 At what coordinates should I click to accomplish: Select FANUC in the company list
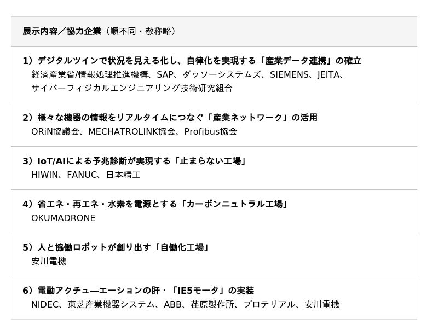tap(82, 175)
